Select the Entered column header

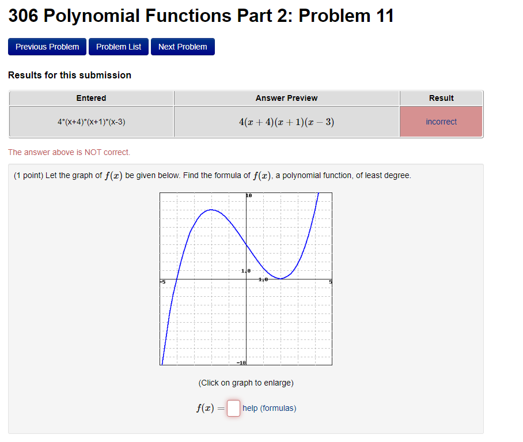(91, 98)
